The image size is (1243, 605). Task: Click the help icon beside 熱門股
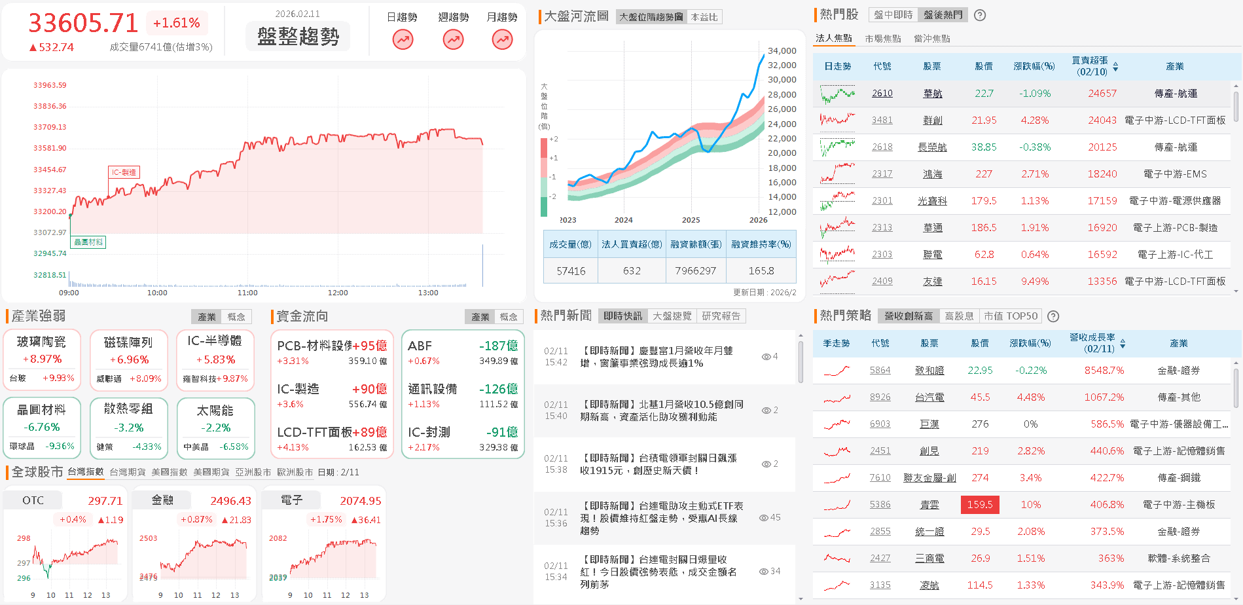[x=980, y=14]
